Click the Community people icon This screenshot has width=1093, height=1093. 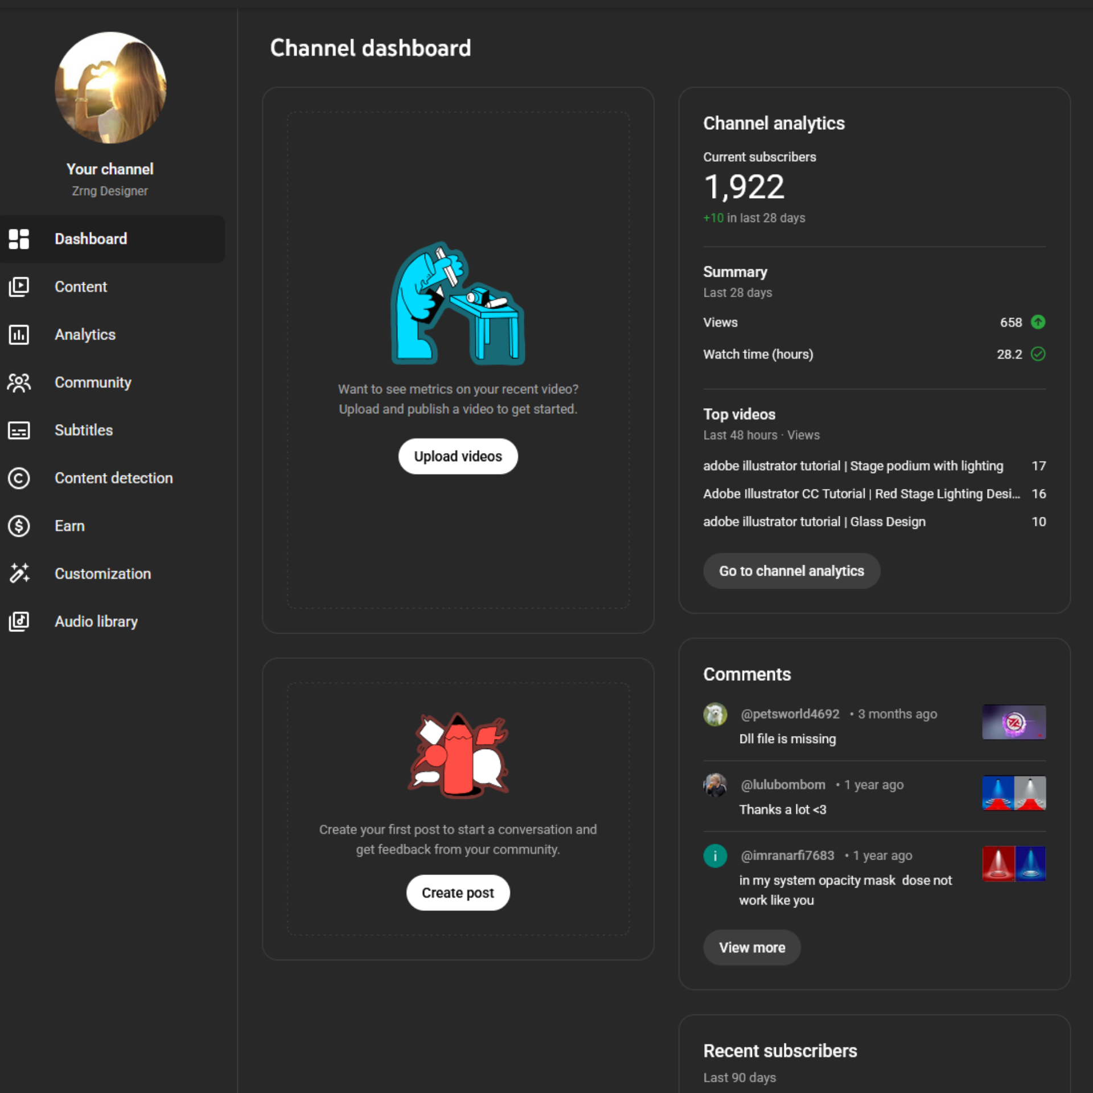click(19, 383)
